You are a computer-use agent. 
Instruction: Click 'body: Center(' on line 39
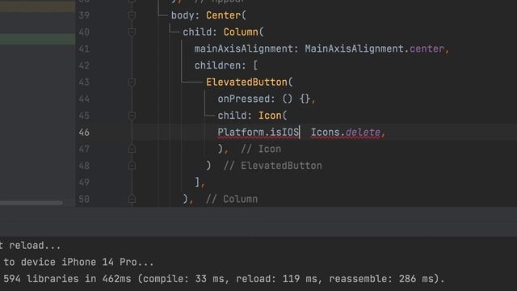tap(208, 15)
